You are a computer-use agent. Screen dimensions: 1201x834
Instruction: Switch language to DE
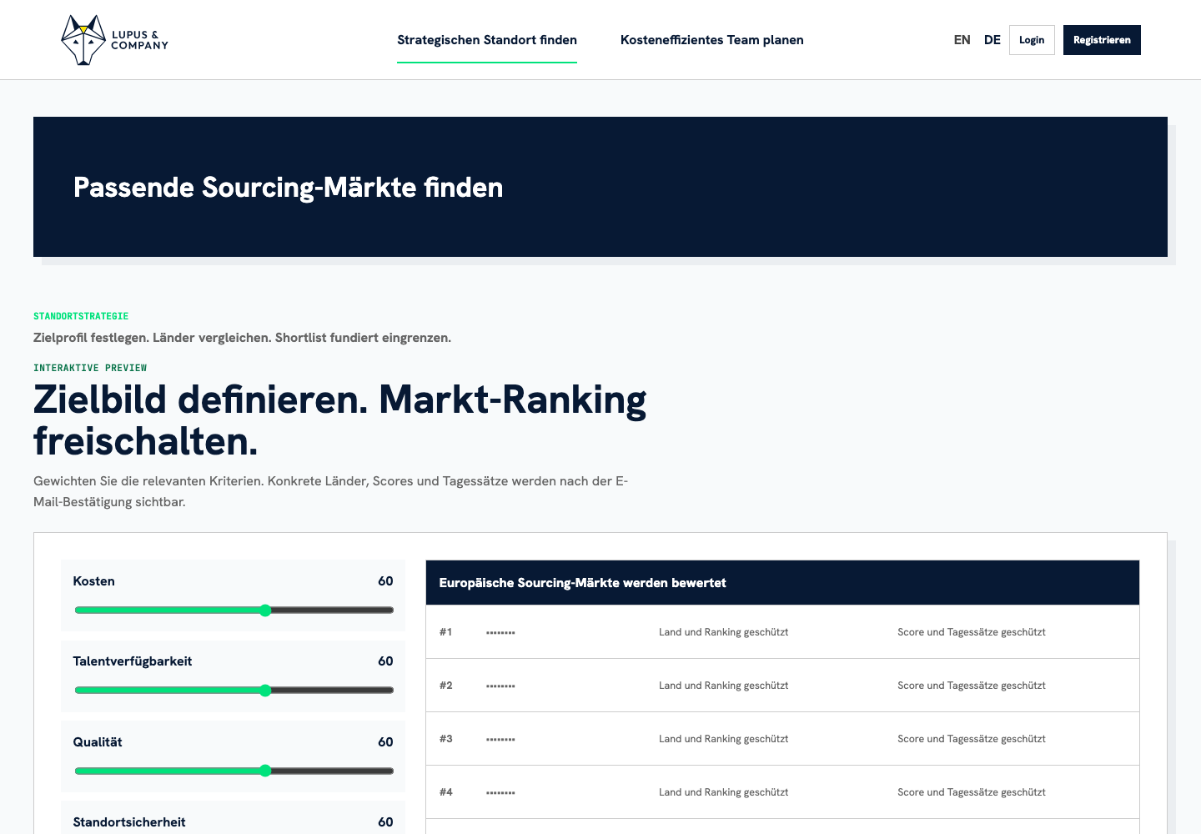click(x=992, y=40)
